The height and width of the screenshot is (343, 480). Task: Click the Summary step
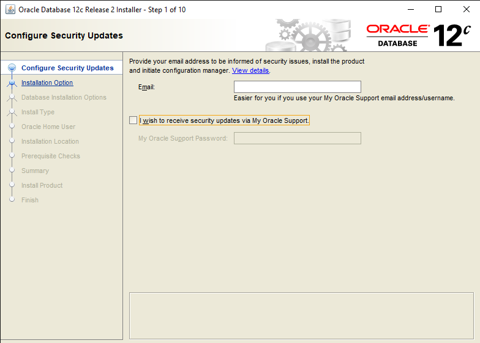(x=36, y=171)
